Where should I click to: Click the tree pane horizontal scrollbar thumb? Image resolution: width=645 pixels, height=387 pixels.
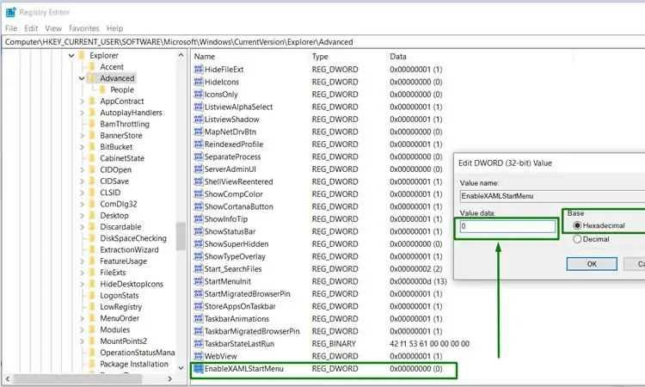[x=78, y=378]
